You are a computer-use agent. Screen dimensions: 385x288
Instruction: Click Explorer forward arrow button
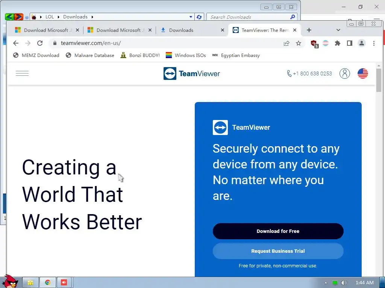(19, 16)
